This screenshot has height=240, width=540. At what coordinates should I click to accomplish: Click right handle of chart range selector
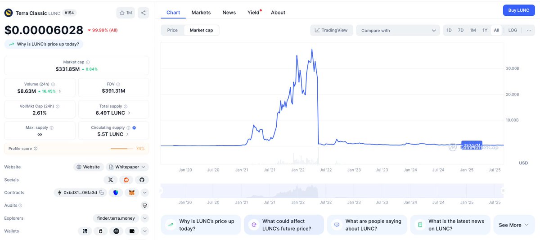[504, 191]
